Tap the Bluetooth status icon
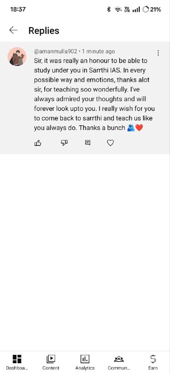The width and height of the screenshot is (170, 374). point(109,9)
